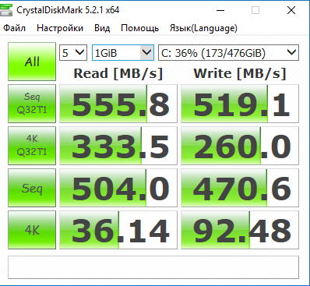Minimize the CrystalDiskMark window

pyautogui.click(x=220, y=10)
